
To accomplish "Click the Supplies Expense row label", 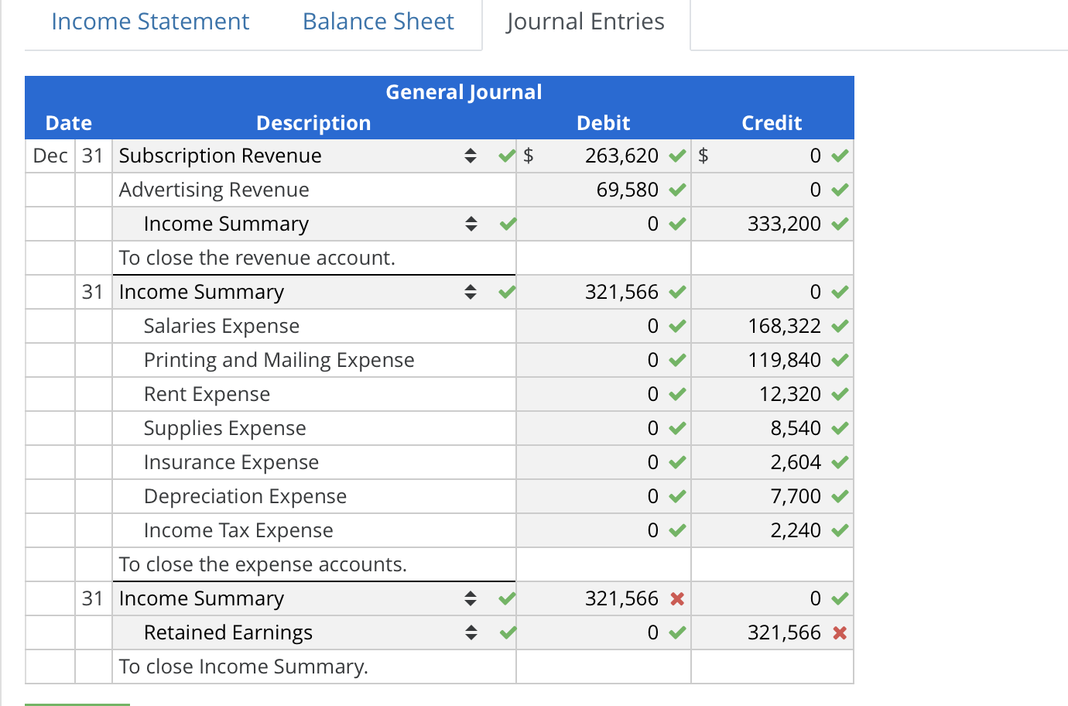I will (x=225, y=428).
